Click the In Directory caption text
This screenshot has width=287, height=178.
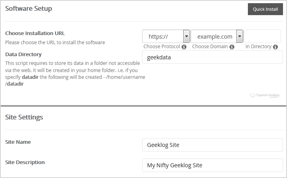point(258,47)
